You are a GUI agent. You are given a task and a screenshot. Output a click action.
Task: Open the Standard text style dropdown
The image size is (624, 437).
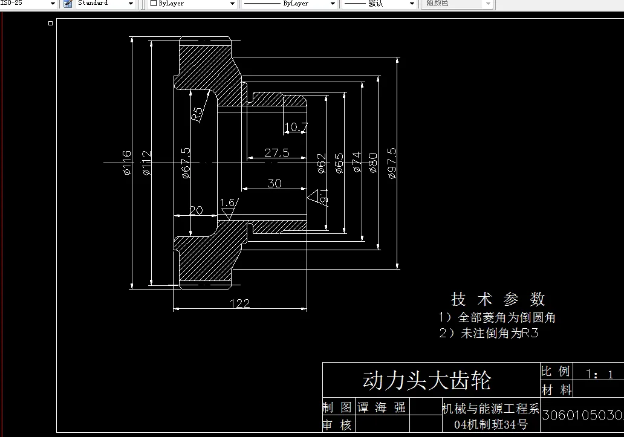pyautogui.click(x=129, y=4)
